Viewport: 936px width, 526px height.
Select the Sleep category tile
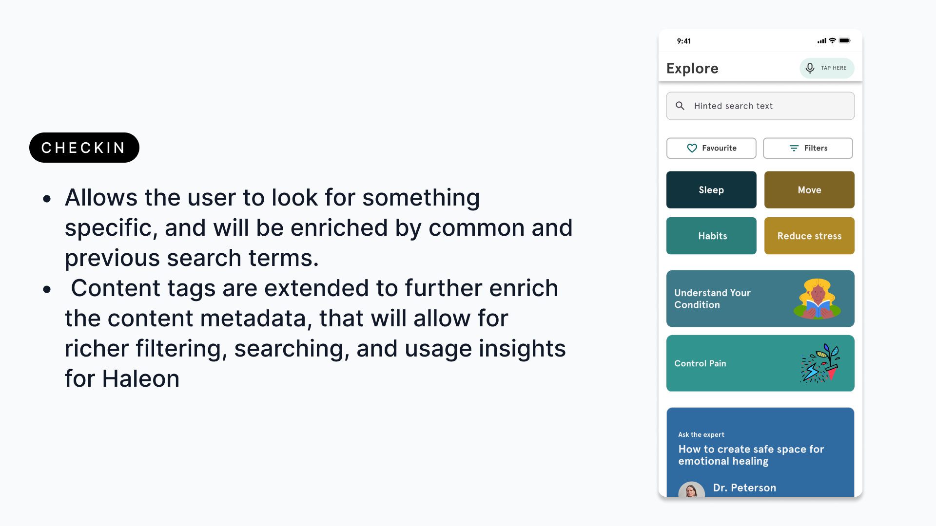click(x=711, y=190)
